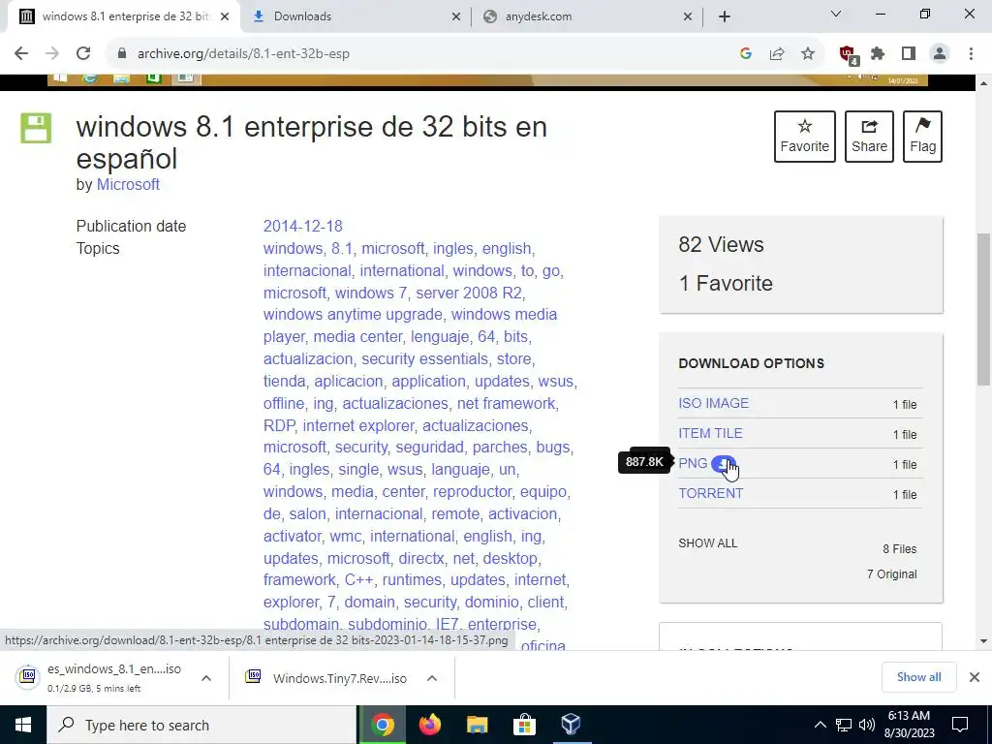Open the Microsoft author link

128,185
